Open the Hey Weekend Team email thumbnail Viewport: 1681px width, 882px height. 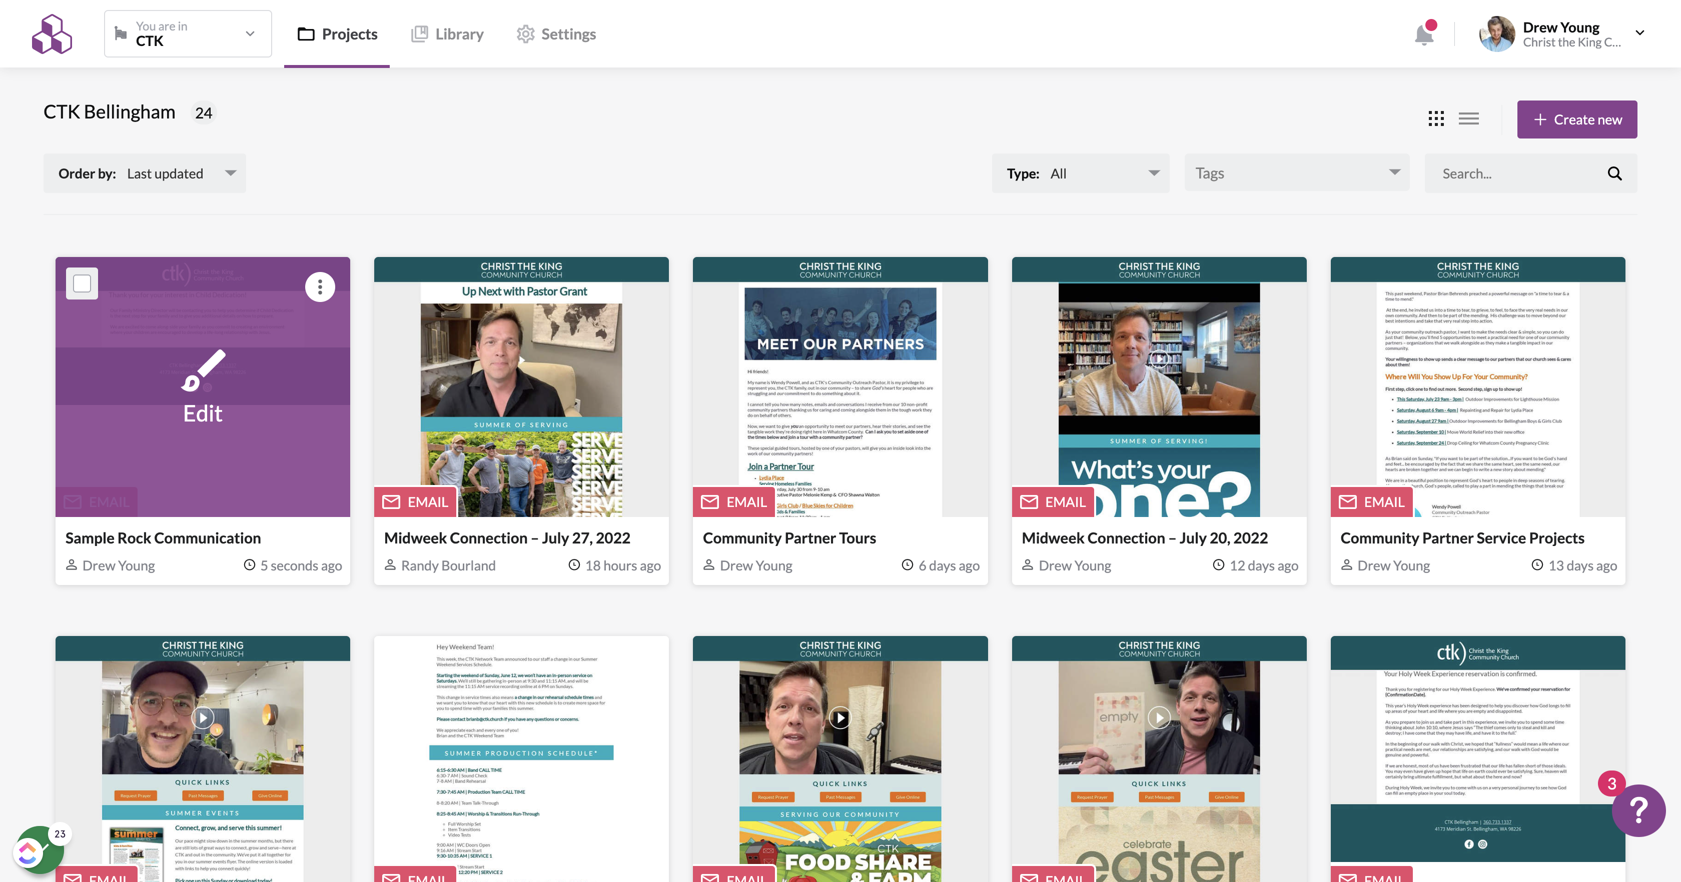pos(521,759)
